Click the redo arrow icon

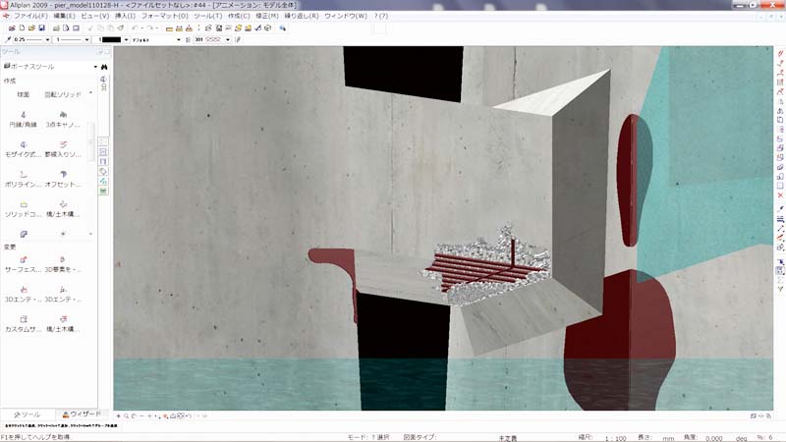point(150,28)
